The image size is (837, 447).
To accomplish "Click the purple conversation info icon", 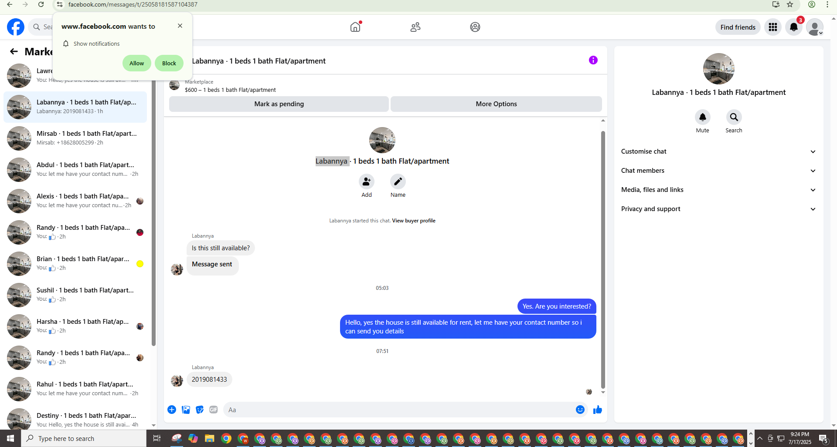I will point(593,60).
